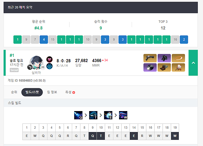Click the 8 / 0 / 28 K/A/H stat

[64, 61]
